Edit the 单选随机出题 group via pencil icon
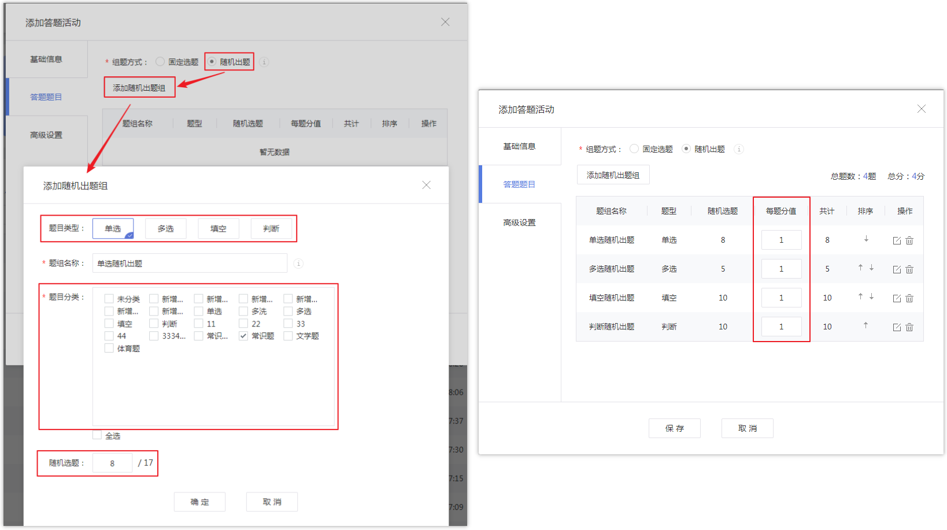This screenshot has height=530, width=947. click(897, 240)
